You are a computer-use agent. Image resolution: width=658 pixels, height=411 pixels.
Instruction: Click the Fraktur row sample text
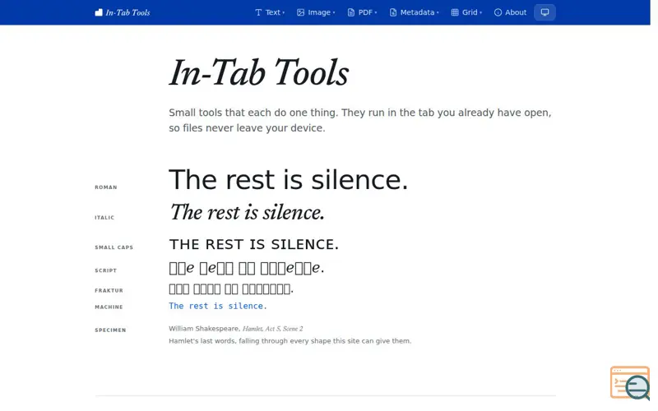point(231,289)
